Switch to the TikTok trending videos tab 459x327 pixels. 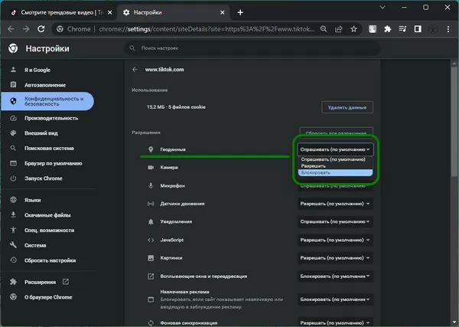(57, 12)
